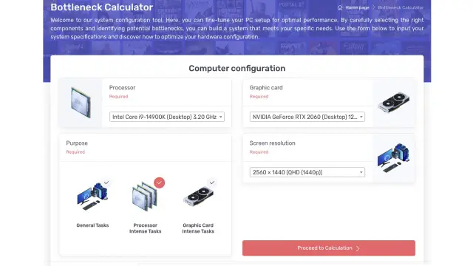Image resolution: width=473 pixels, height=266 pixels.
Task: Click the Processor Intense Tasks label
Action: tap(145, 228)
